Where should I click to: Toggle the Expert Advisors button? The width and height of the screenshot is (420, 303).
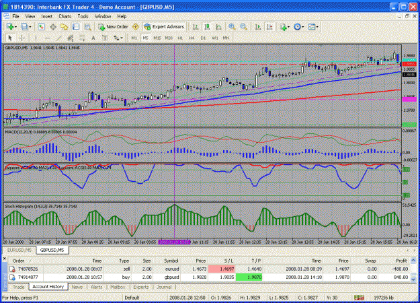164,27
